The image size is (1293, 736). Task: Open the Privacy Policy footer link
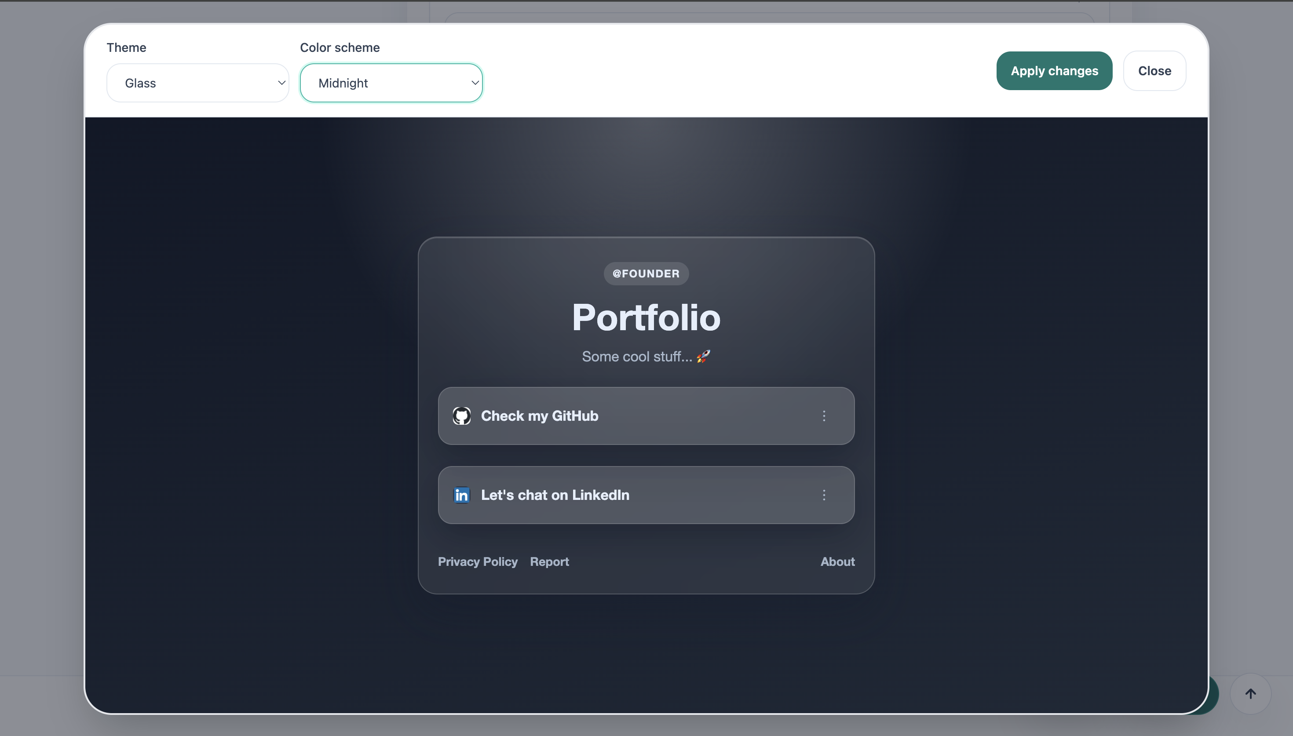coord(477,561)
